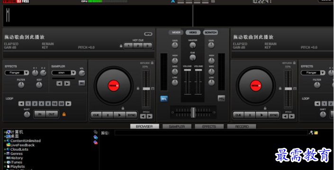Set loop OUT point on left deck
This screenshot has height=170, width=334.
click(x=52, y=114)
